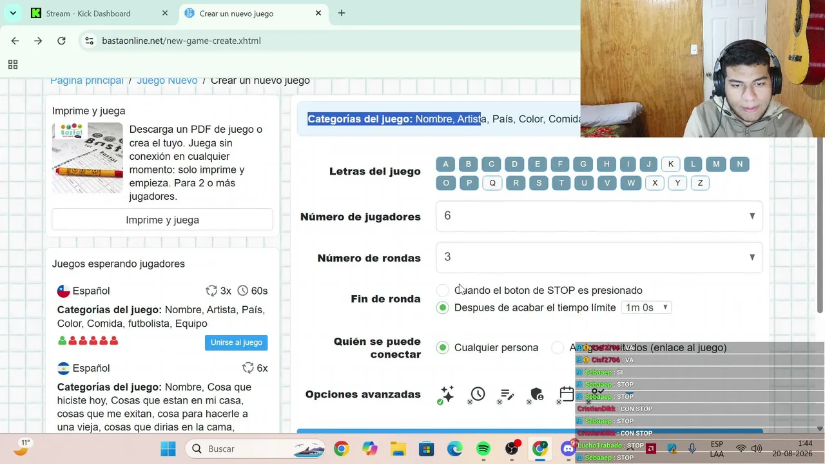Viewport: 825px width, 464px height.
Task: Go to 'Pagina principal' breadcrumb link
Action: pos(87,81)
